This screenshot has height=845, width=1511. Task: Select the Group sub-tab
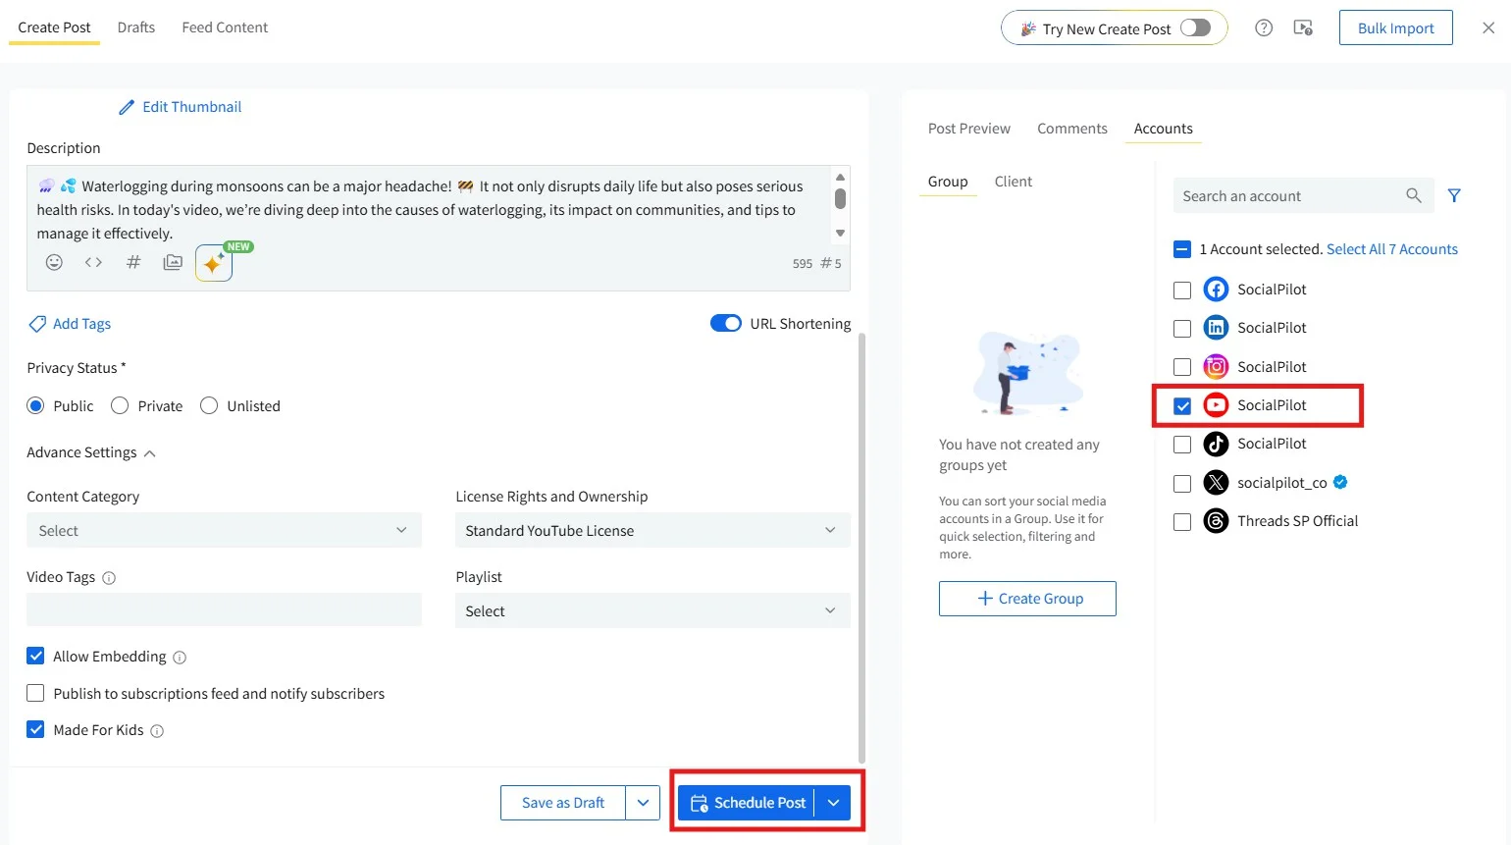click(x=948, y=182)
